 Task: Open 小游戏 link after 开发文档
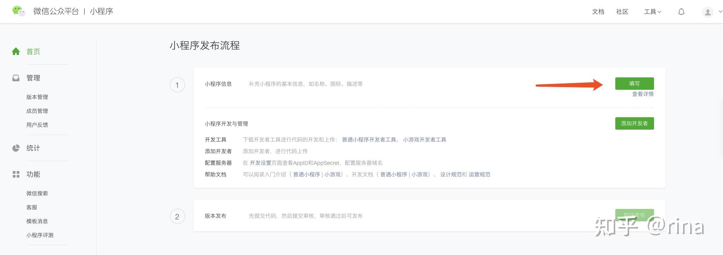[420, 175]
